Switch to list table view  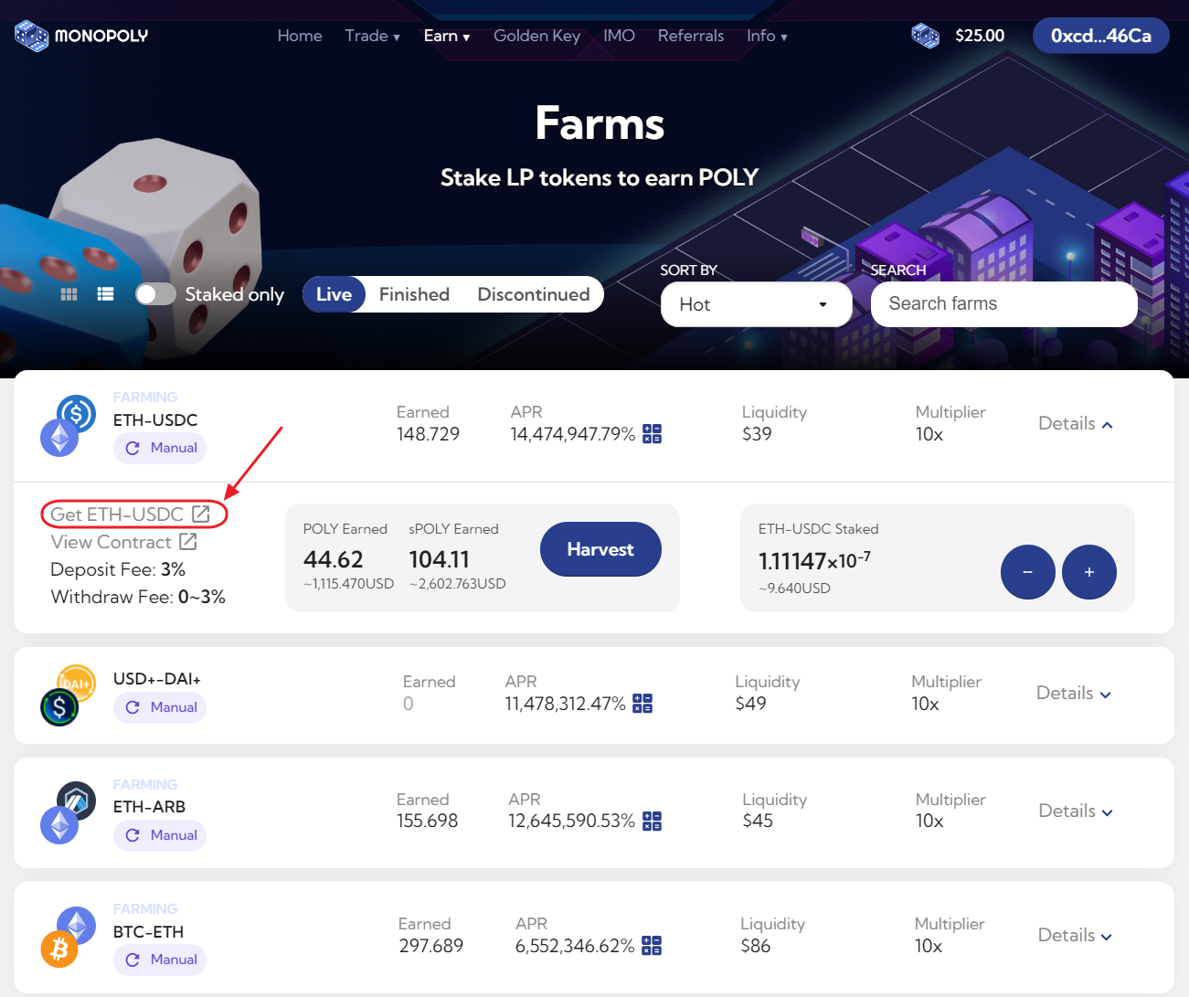pos(106,294)
